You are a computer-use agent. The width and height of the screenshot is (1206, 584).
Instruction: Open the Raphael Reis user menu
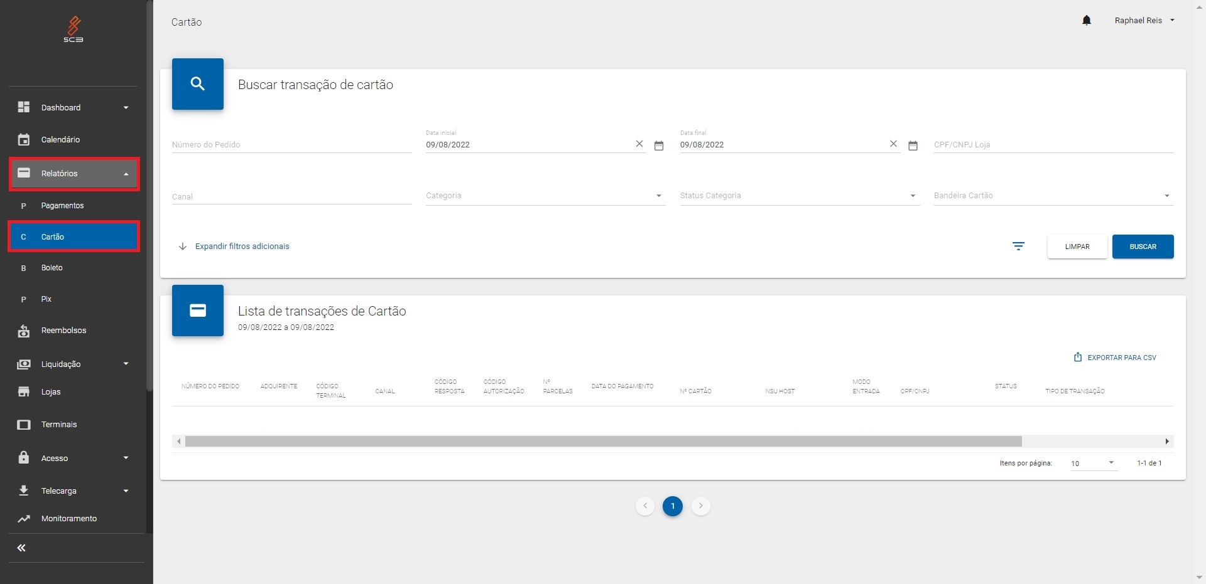pyautogui.click(x=1144, y=21)
